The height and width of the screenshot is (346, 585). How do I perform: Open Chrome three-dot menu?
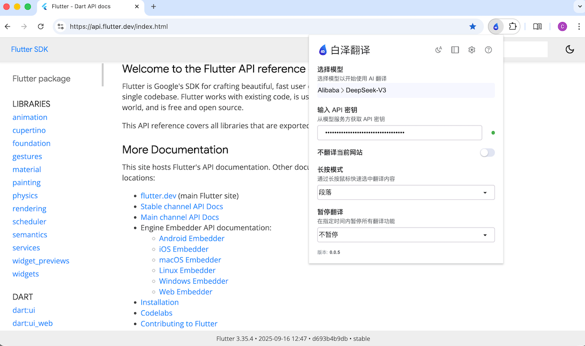(x=578, y=27)
